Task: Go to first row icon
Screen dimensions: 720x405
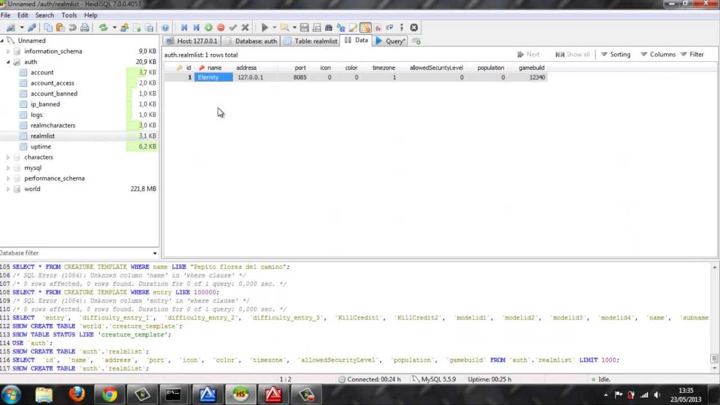Action: [x=184, y=27]
